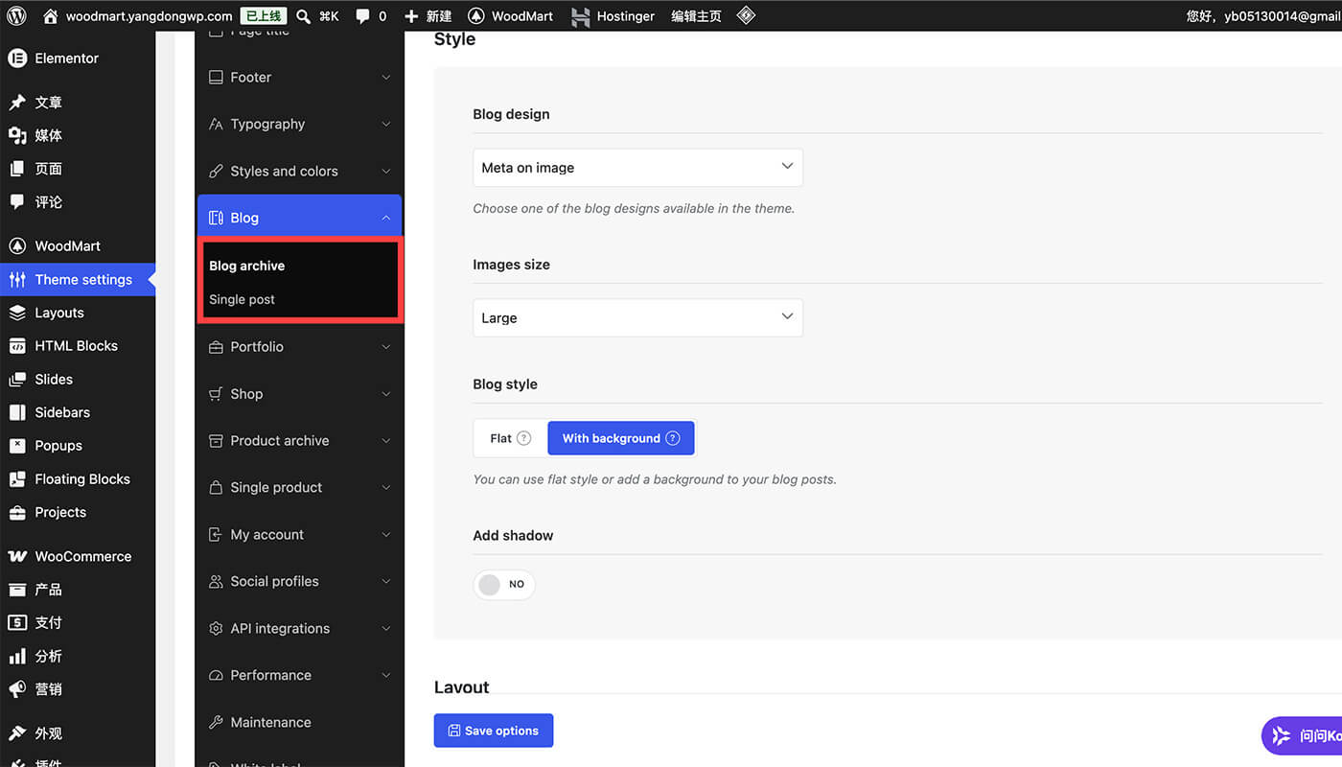The width and height of the screenshot is (1342, 767).
Task: Open the Blog archive submenu item
Action: pyautogui.click(x=247, y=266)
